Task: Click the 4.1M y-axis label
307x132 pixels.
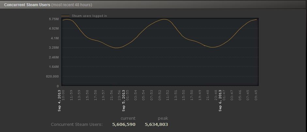Action: click(x=55, y=38)
